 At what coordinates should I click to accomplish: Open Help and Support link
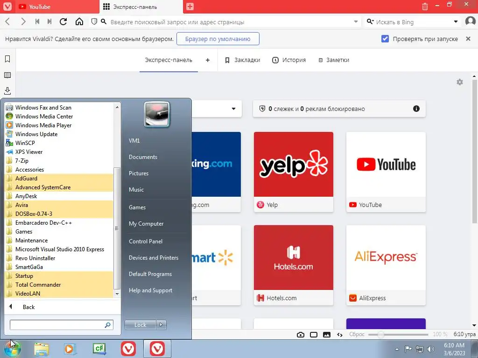click(x=150, y=290)
